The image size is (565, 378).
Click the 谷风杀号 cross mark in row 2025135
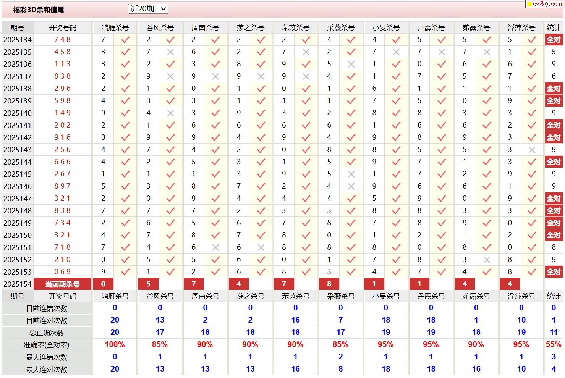[170, 52]
